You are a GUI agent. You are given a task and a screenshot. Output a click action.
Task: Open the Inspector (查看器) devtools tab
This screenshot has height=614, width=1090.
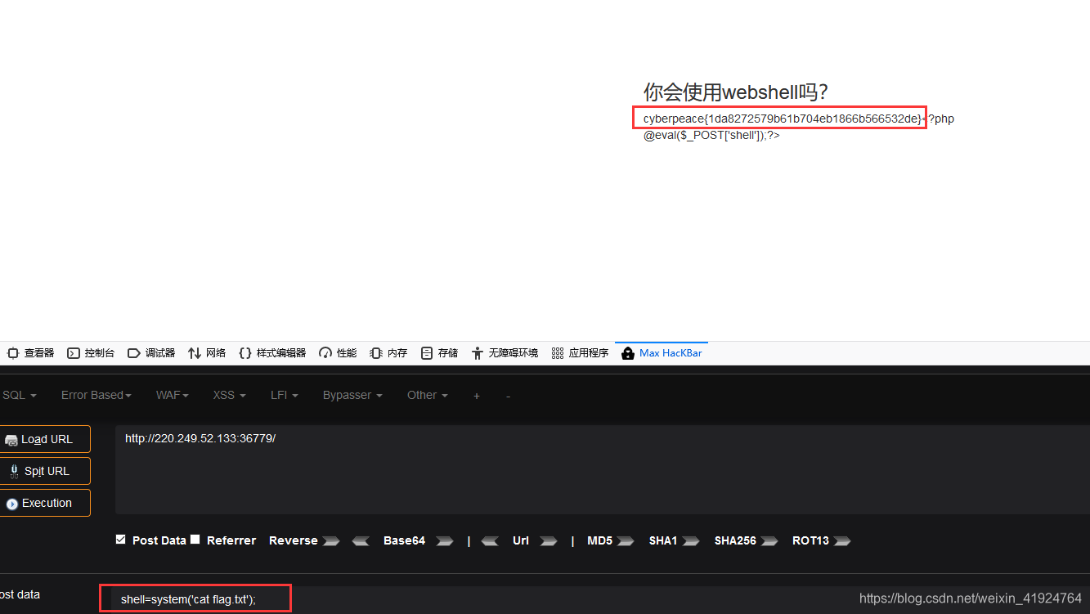coord(30,353)
